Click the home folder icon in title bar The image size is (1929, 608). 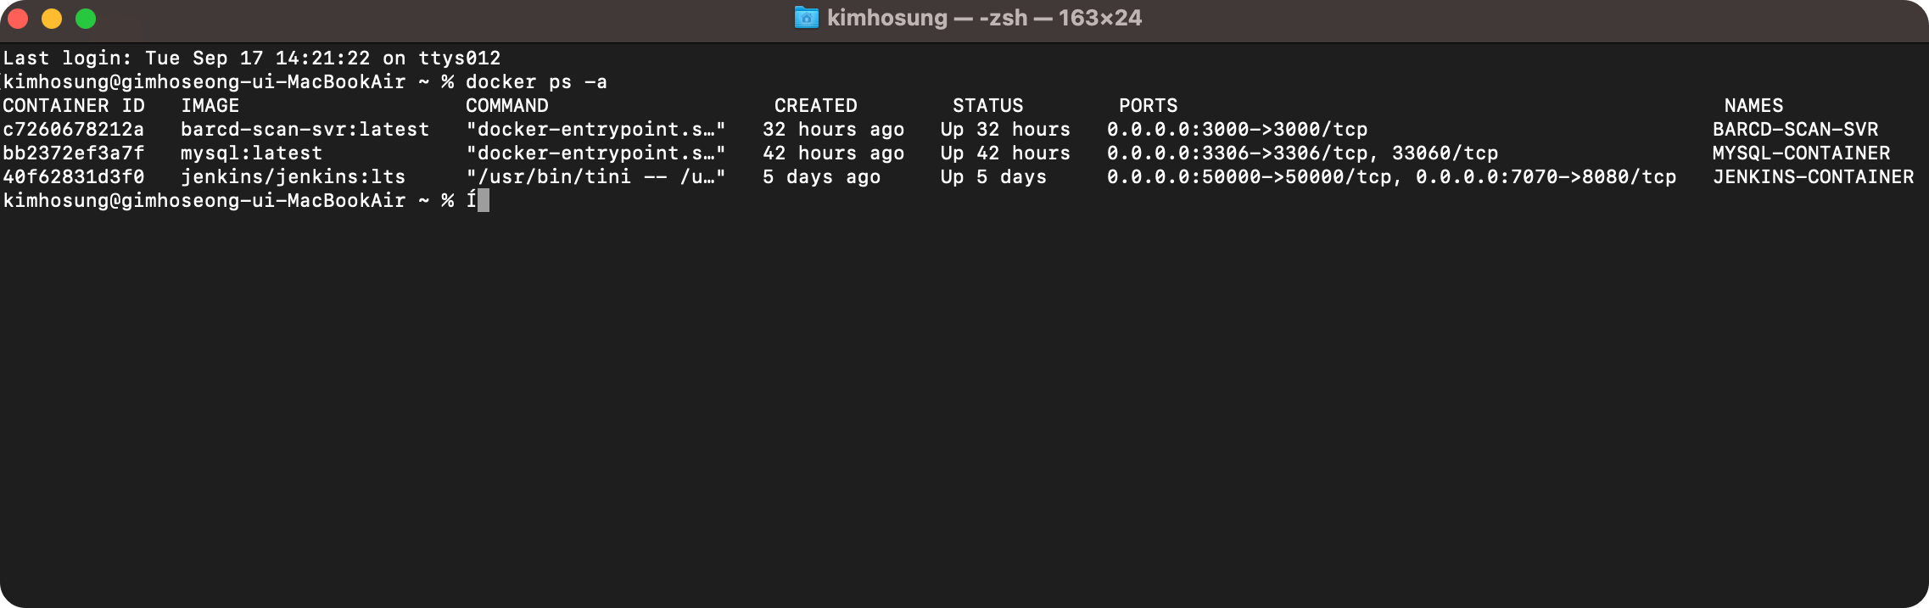806,18
